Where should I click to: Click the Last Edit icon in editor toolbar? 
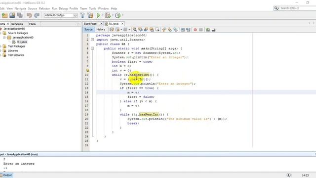[112, 30]
